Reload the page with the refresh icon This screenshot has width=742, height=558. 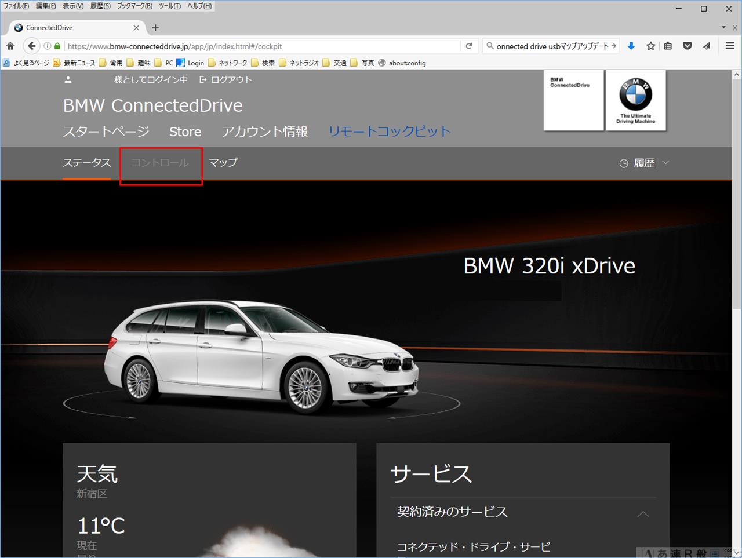[x=469, y=46]
